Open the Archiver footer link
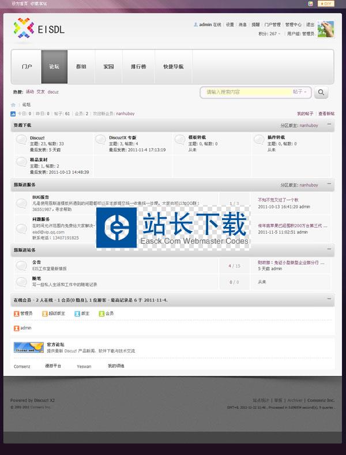The image size is (346, 455). (x=295, y=400)
